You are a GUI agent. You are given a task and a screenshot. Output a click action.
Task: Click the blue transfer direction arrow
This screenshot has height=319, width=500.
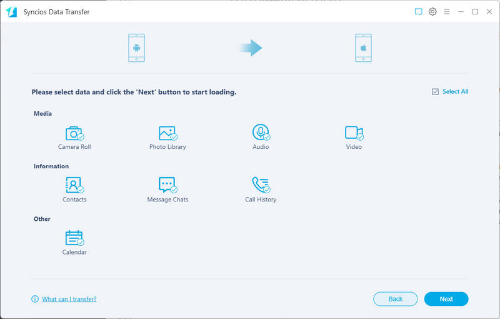[x=251, y=48]
